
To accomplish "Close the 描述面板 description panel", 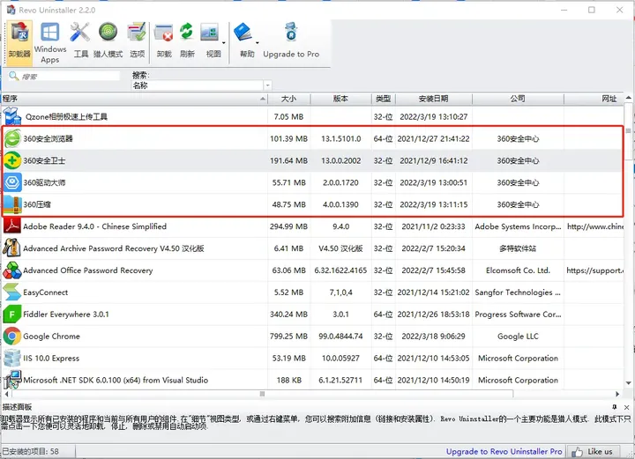I will tap(626, 407).
